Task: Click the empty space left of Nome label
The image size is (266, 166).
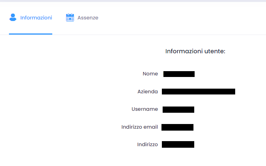Action: (70, 74)
